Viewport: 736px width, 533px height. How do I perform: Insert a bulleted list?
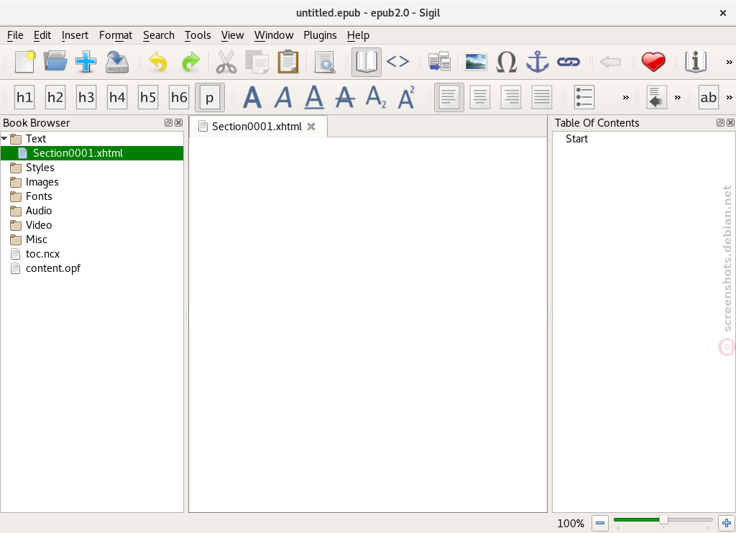click(x=584, y=97)
